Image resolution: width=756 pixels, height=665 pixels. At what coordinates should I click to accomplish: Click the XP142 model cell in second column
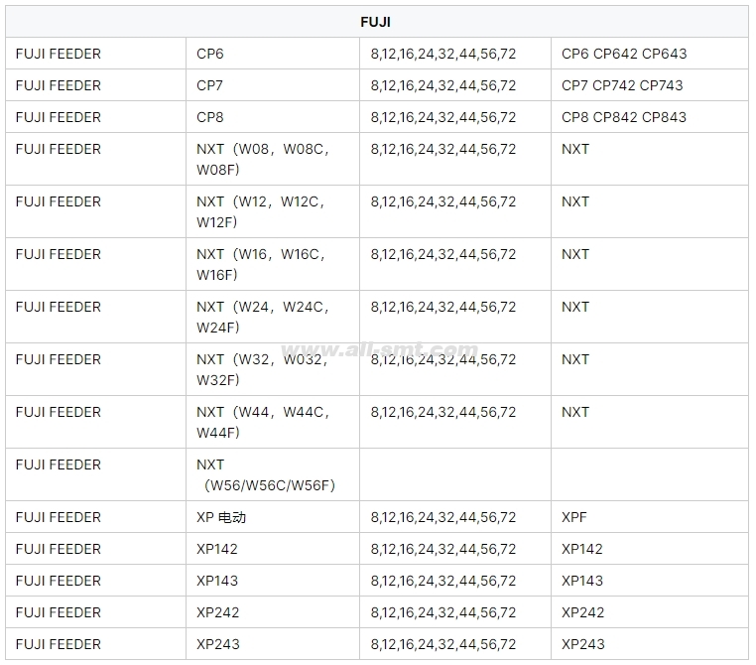point(273,549)
